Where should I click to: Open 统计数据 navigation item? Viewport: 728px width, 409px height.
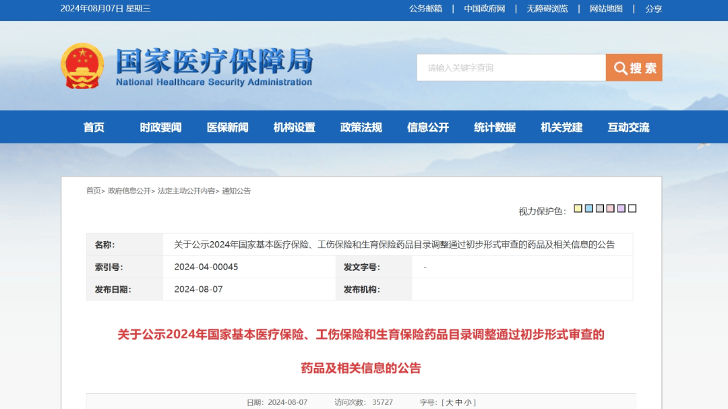pyautogui.click(x=495, y=127)
